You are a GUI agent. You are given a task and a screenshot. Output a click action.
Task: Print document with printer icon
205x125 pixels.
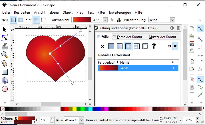tap(192, 51)
